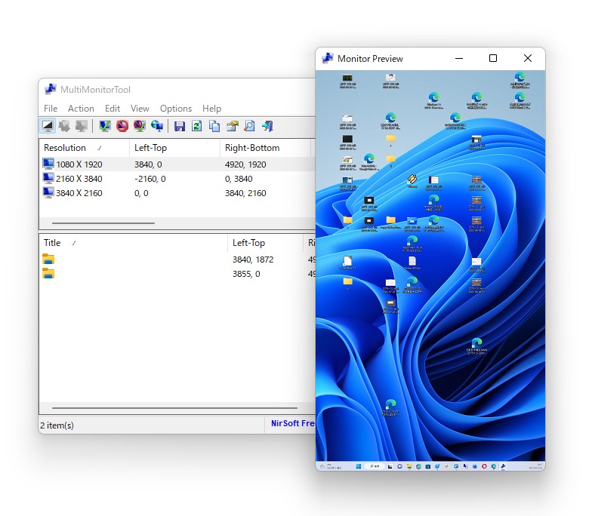Sort monitors by the Resolution column header

84,148
